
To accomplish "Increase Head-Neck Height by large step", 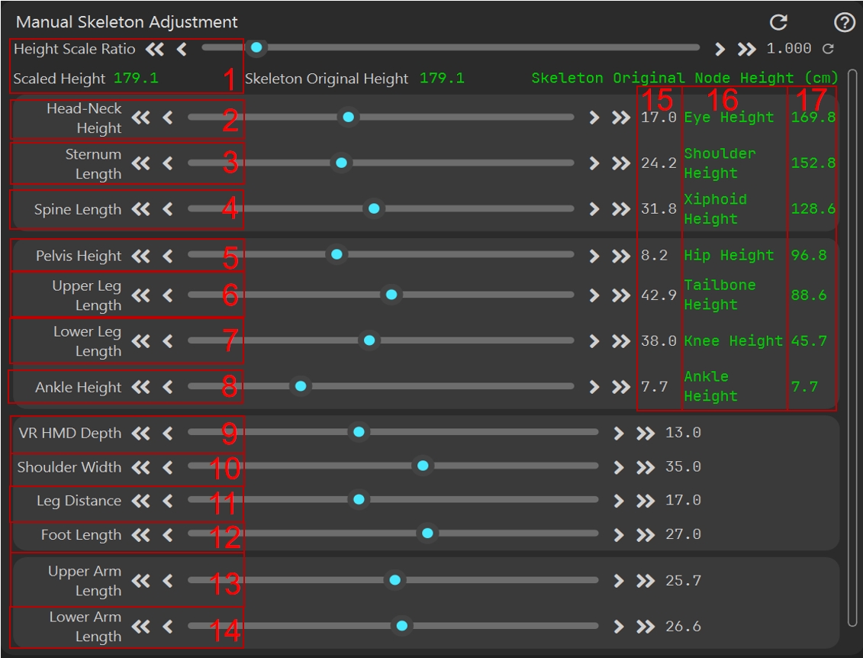I will tap(621, 118).
